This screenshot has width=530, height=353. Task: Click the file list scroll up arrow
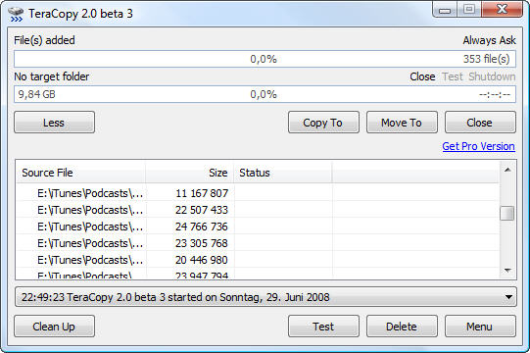pyautogui.click(x=507, y=170)
